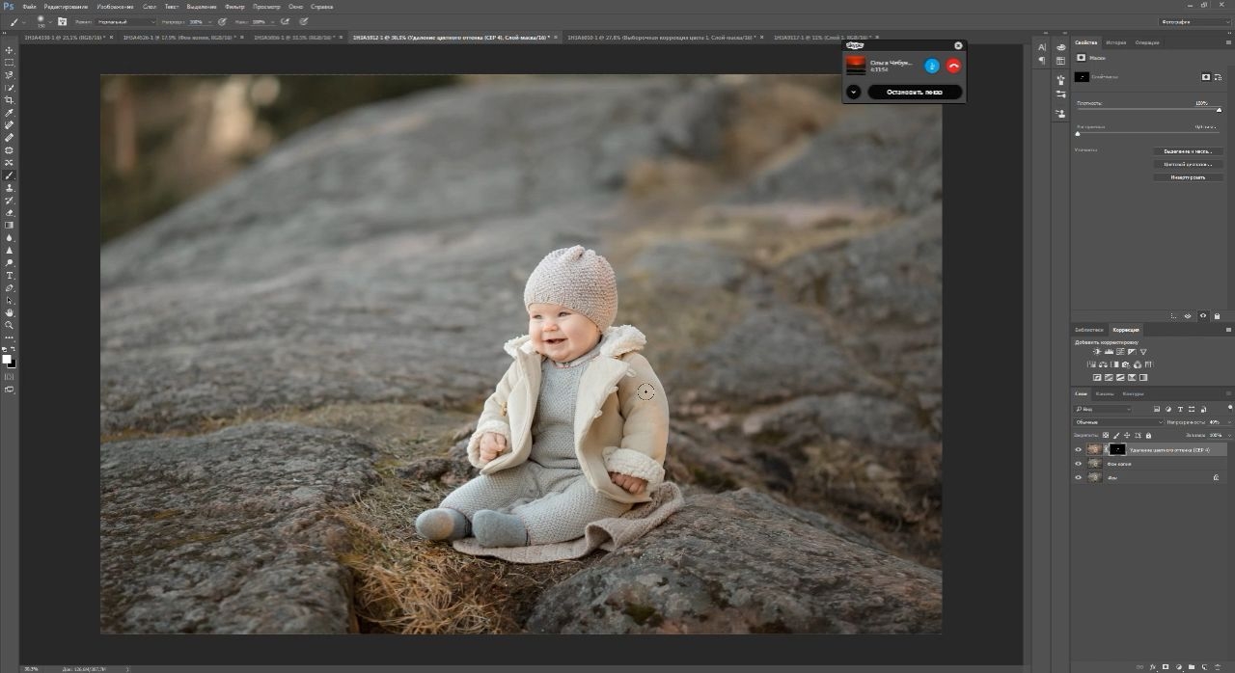Image resolution: width=1235 pixels, height=673 pixels.
Task: Switch to the 'Операции' tab
Action: tap(1147, 42)
